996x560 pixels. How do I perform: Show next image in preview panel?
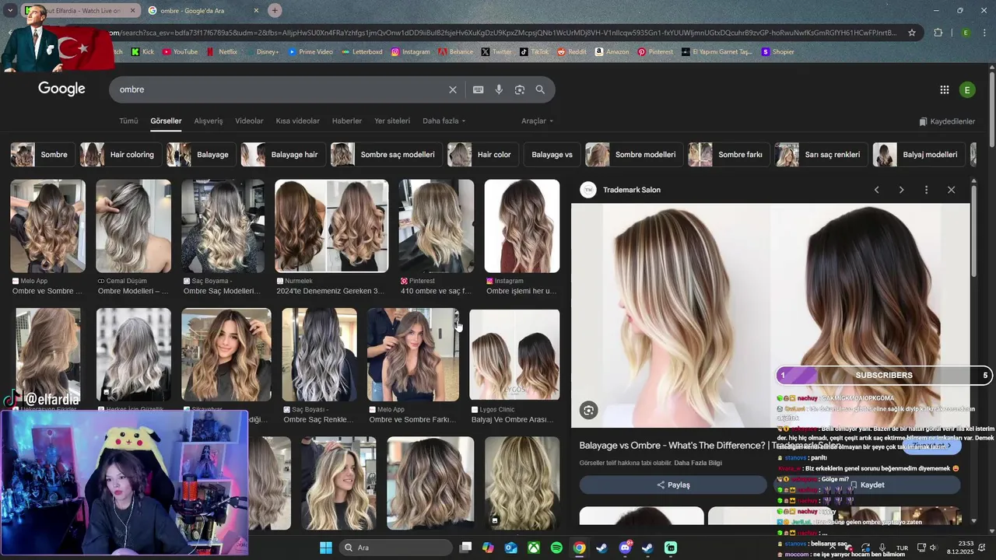tap(901, 190)
